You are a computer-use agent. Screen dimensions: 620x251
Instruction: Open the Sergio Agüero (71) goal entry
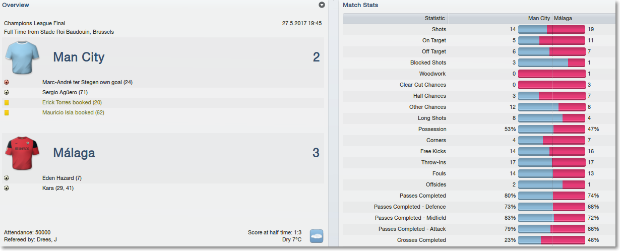(65, 92)
